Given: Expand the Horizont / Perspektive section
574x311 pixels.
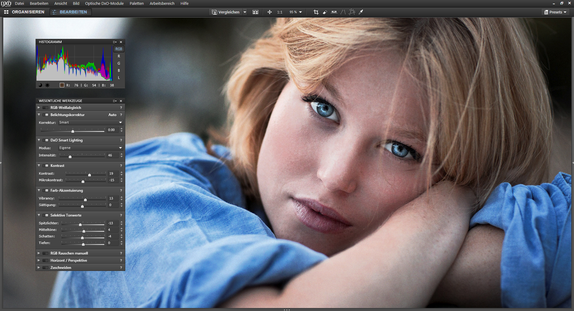Looking at the screenshot, I should tap(39, 260).
